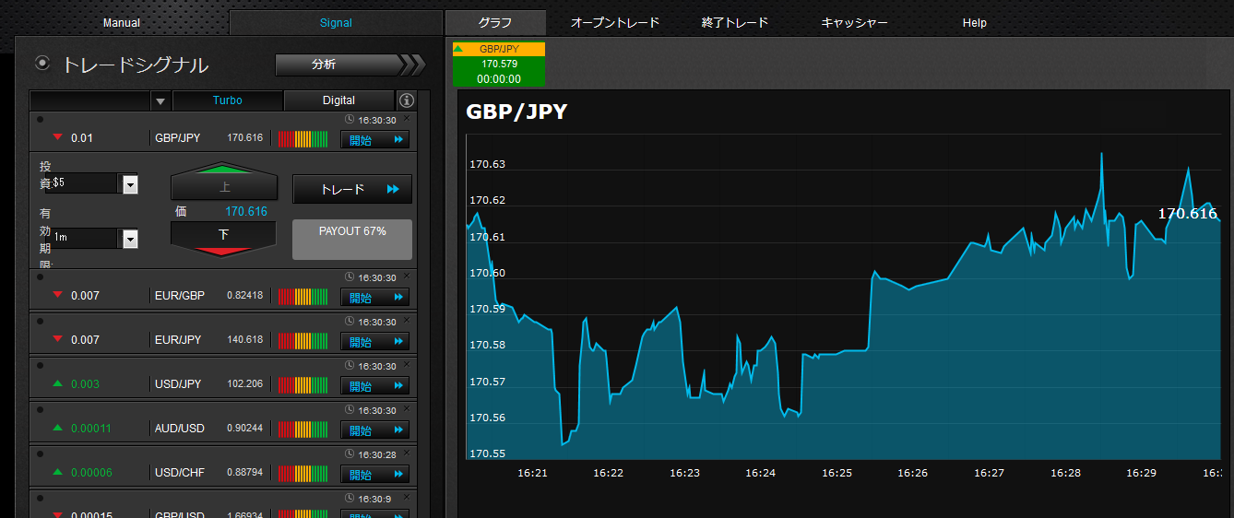Toggle the dot indicator on EUR/JPY row
This screenshot has height=518, width=1234.
[40, 321]
